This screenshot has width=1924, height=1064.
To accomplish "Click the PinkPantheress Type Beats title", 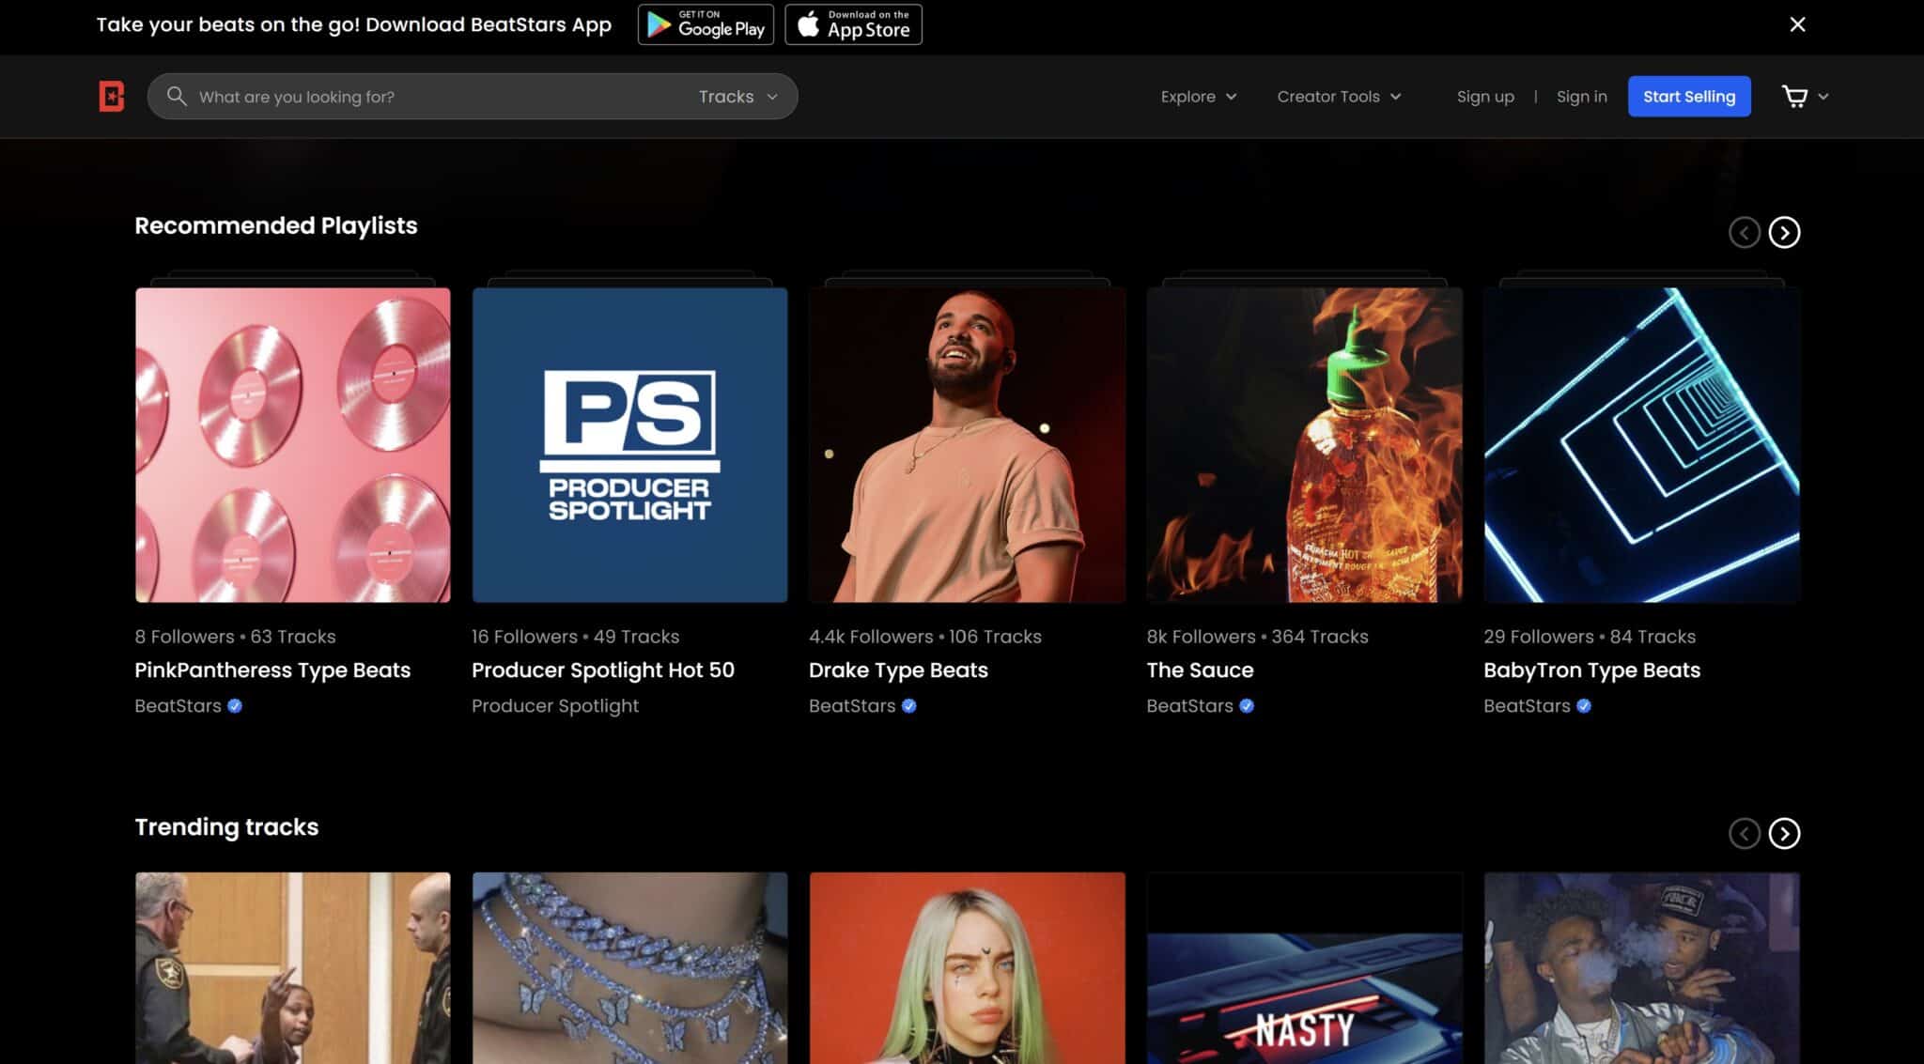I will click(272, 671).
